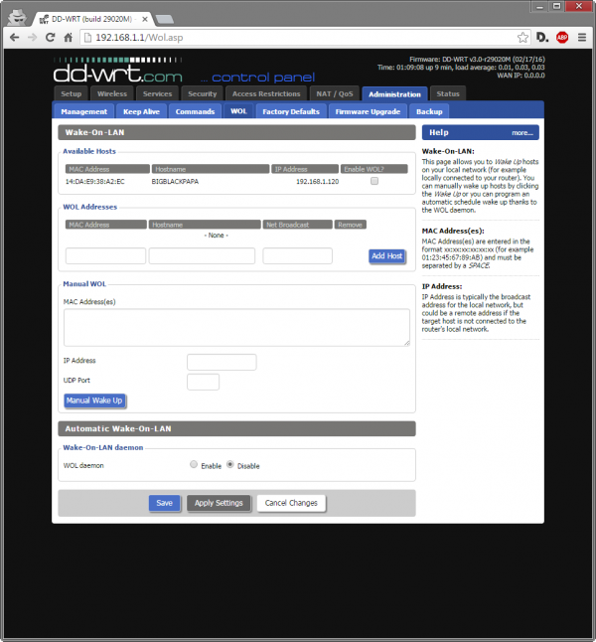Click into the UDP Port field
Image resolution: width=596 pixels, height=642 pixels.
coord(203,382)
